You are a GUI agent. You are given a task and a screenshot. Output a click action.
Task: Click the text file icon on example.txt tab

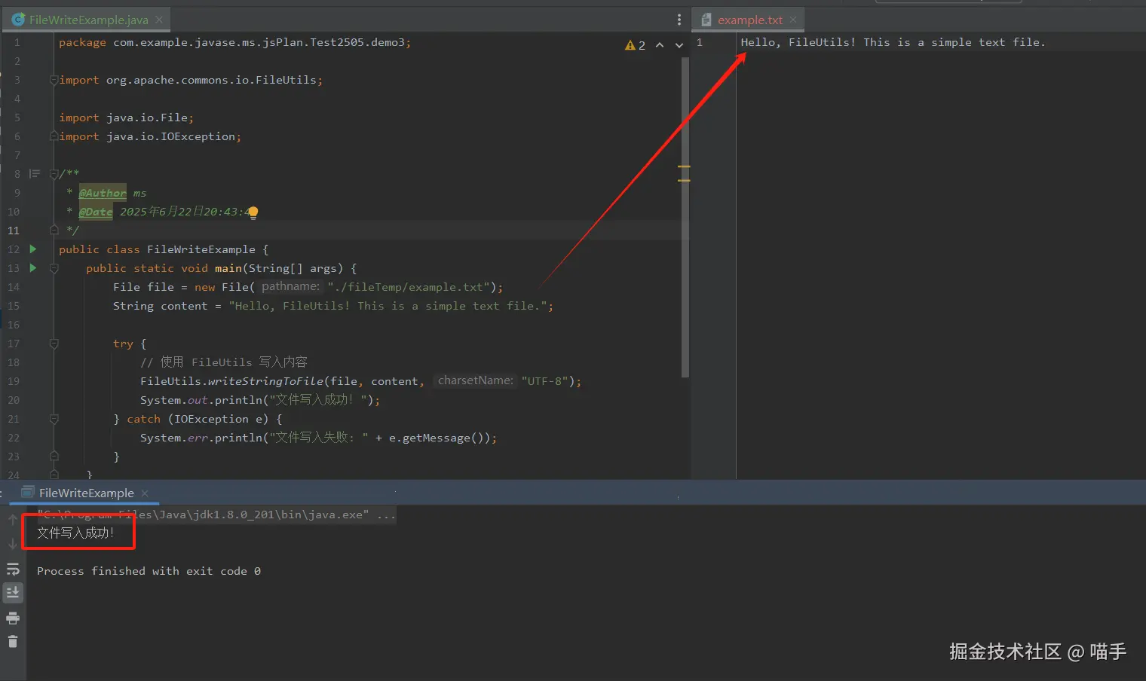click(706, 20)
